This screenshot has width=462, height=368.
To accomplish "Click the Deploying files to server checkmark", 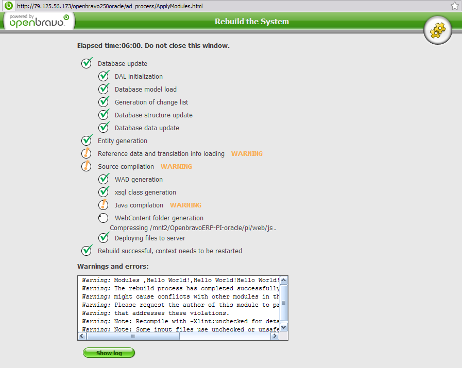I will pyautogui.click(x=104, y=238).
